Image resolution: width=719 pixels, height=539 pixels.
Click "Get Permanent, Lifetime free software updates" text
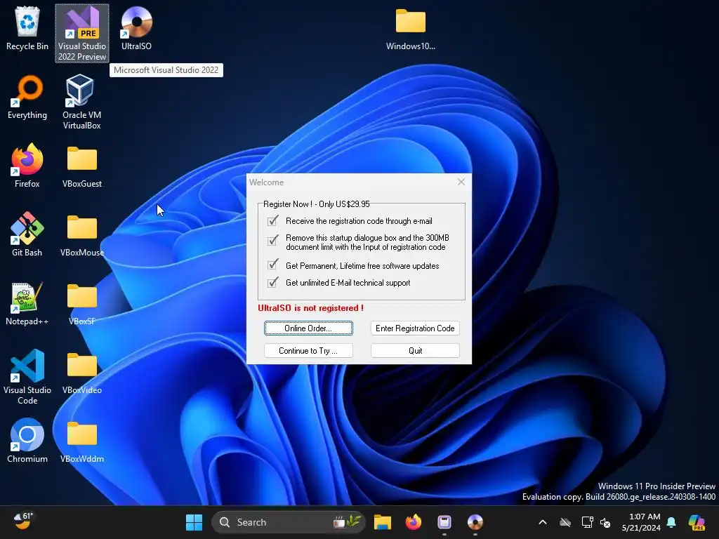click(x=362, y=266)
